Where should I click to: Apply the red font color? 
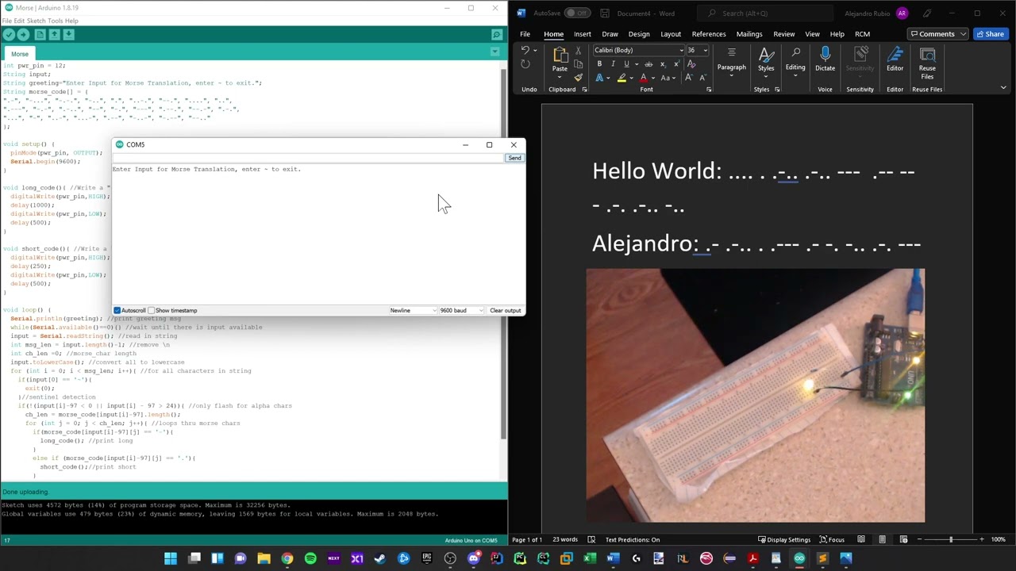coord(644,78)
